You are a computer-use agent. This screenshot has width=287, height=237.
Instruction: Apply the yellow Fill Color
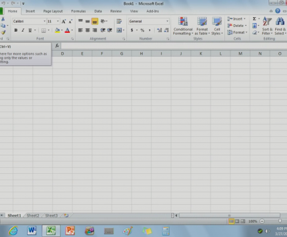click(x=57, y=30)
